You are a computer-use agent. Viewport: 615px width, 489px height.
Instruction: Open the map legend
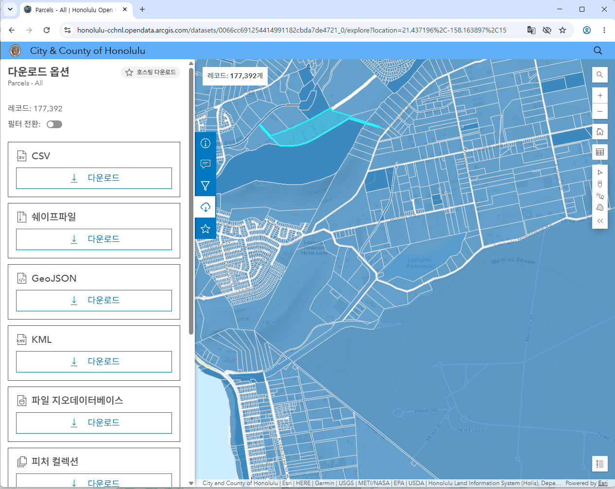[x=600, y=464]
